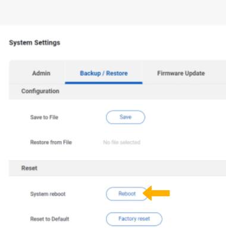
Task: Click the Reset to Default label
Action: pos(49,219)
